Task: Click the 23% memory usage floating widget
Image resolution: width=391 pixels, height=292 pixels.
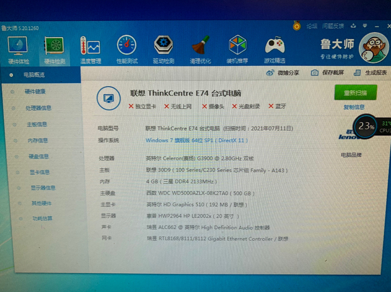Action: 366,126
